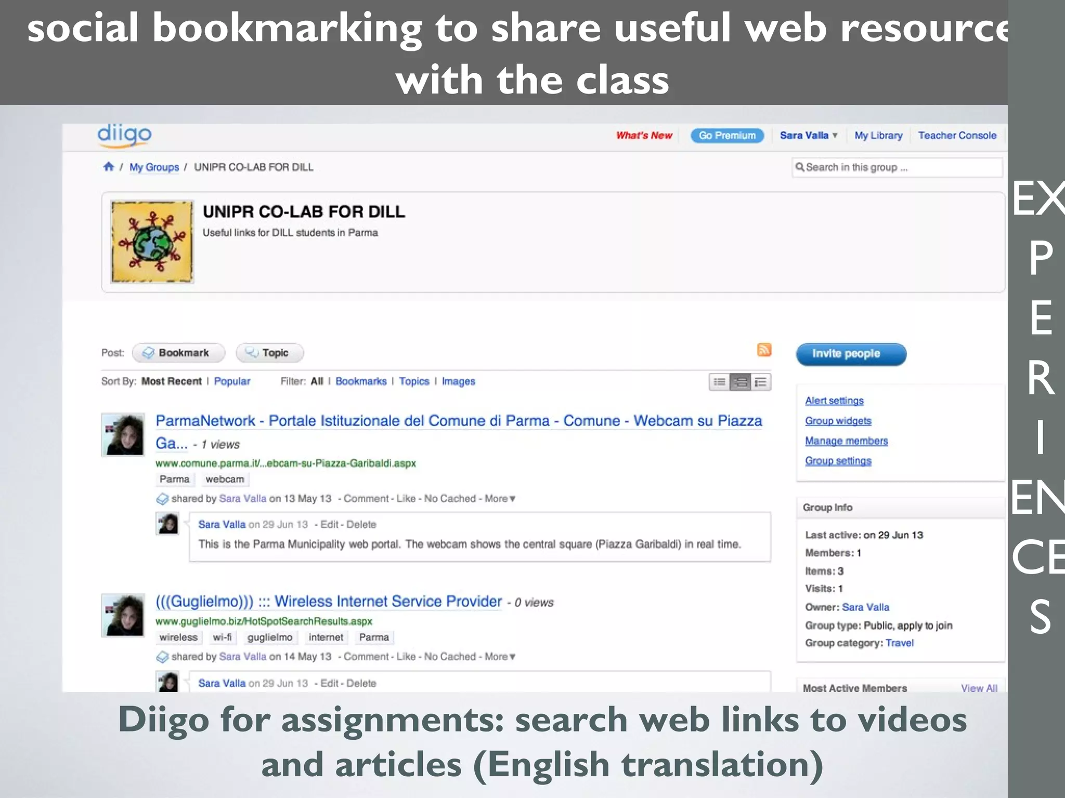Click the Diigo logo

pos(124,135)
